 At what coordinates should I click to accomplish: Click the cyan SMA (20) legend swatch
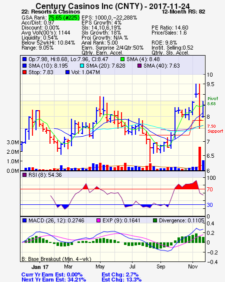coord(82,66)
